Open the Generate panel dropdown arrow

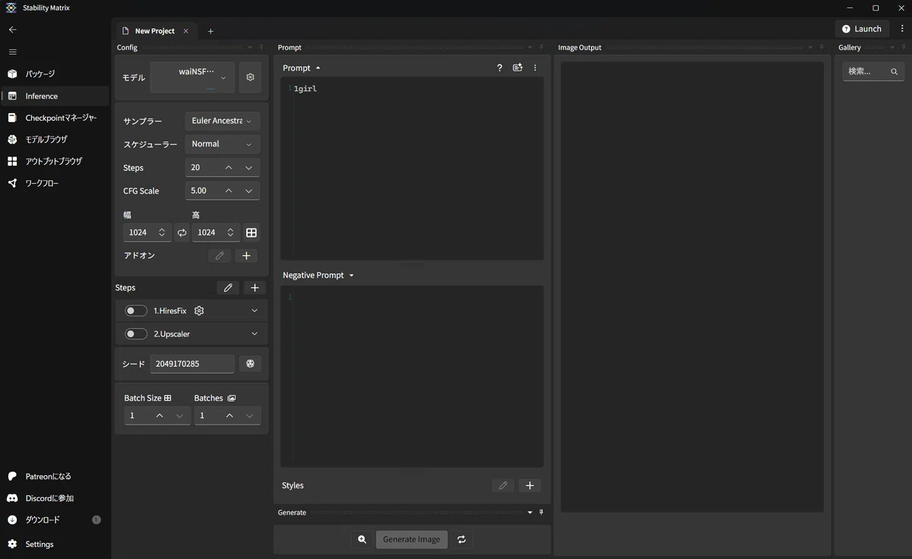click(530, 513)
